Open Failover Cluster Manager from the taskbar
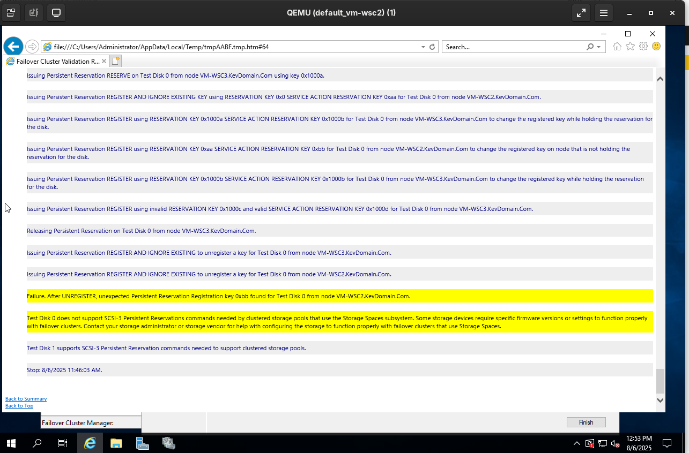 click(168, 443)
